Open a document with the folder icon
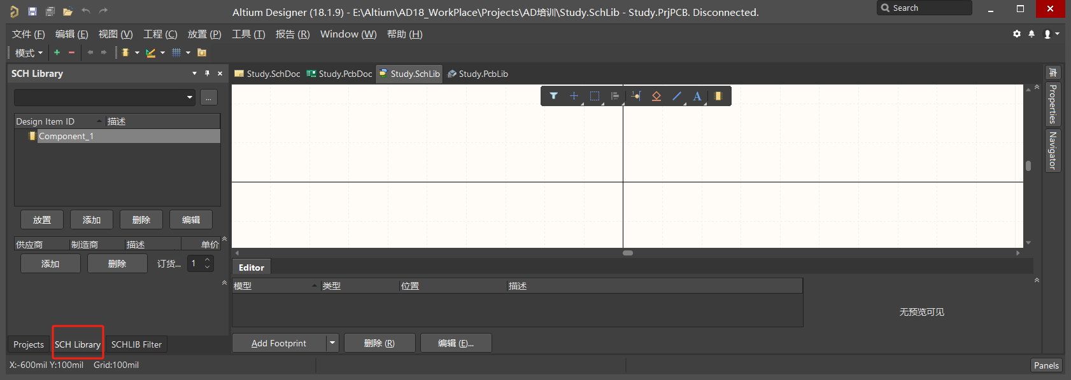Viewport: 1071px width, 380px height. pos(68,11)
